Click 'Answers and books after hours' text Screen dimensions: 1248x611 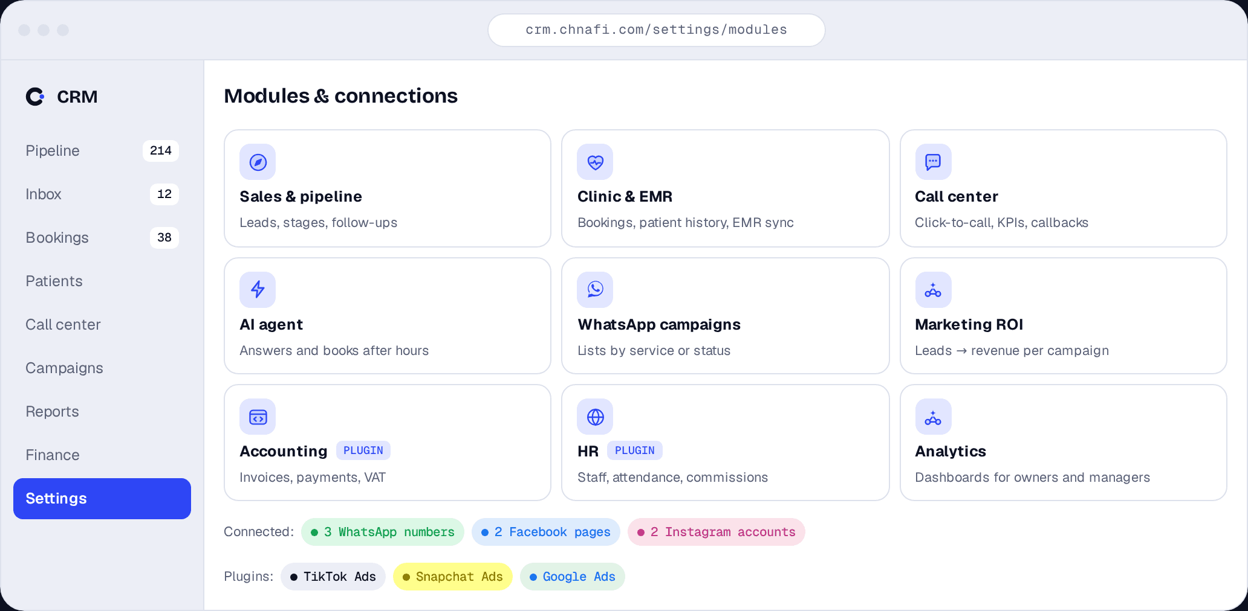click(x=334, y=351)
